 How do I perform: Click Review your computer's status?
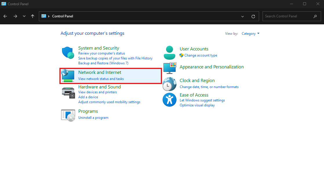pos(101,53)
